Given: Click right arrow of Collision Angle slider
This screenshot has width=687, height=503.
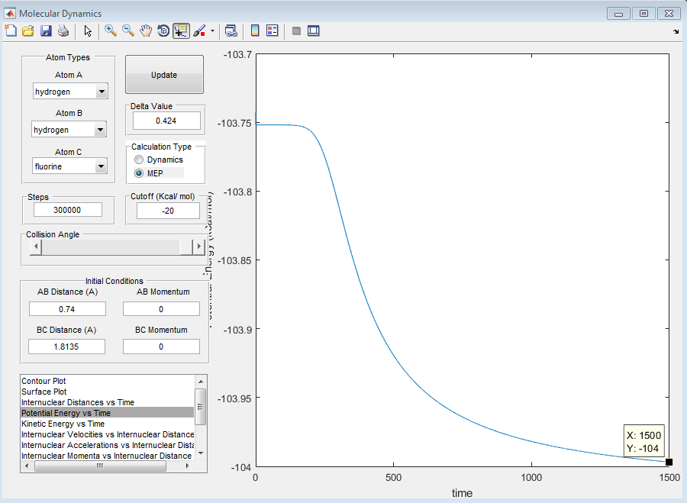Looking at the screenshot, I should [x=199, y=247].
